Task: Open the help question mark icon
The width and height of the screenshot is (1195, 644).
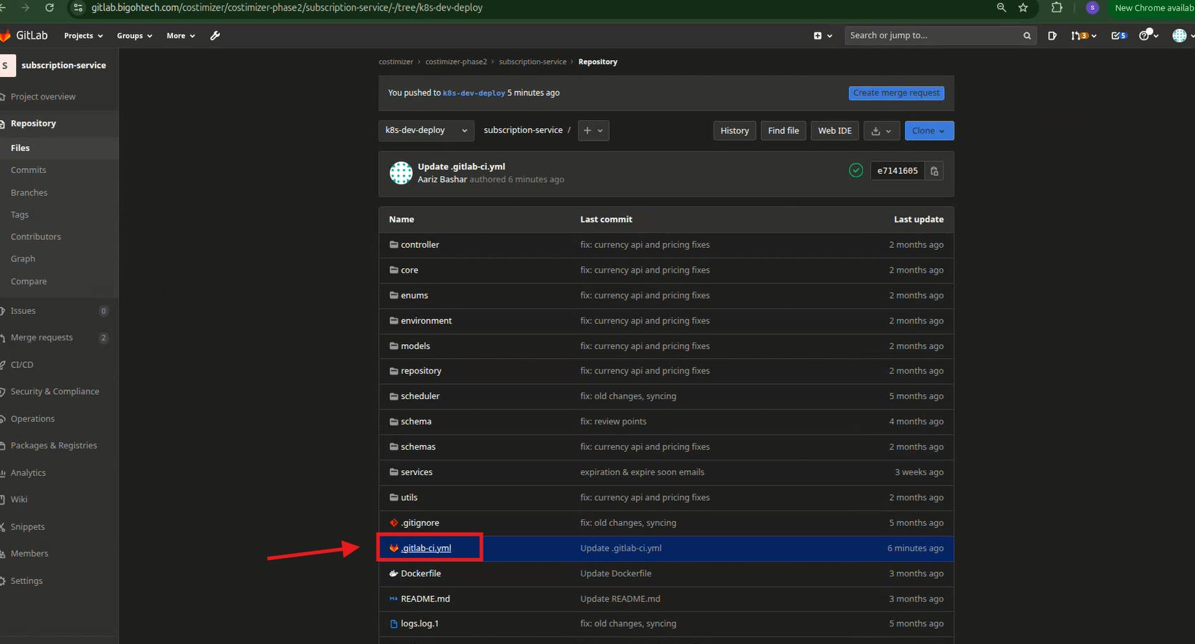Action: tap(1148, 35)
